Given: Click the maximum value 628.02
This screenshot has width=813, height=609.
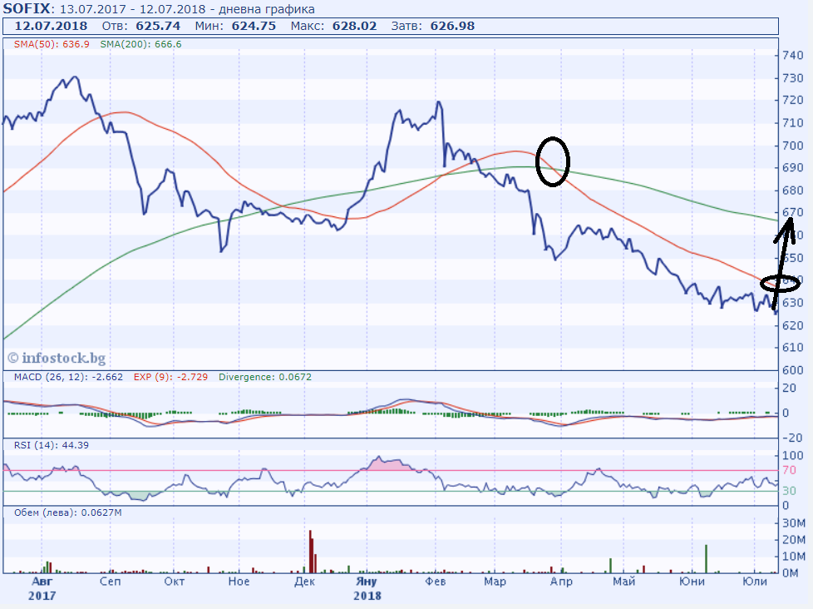Looking at the screenshot, I should click(x=355, y=26).
